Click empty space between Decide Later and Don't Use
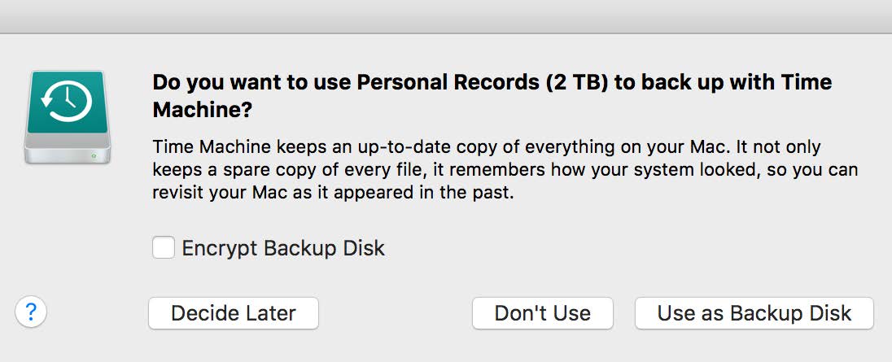 [x=395, y=313]
